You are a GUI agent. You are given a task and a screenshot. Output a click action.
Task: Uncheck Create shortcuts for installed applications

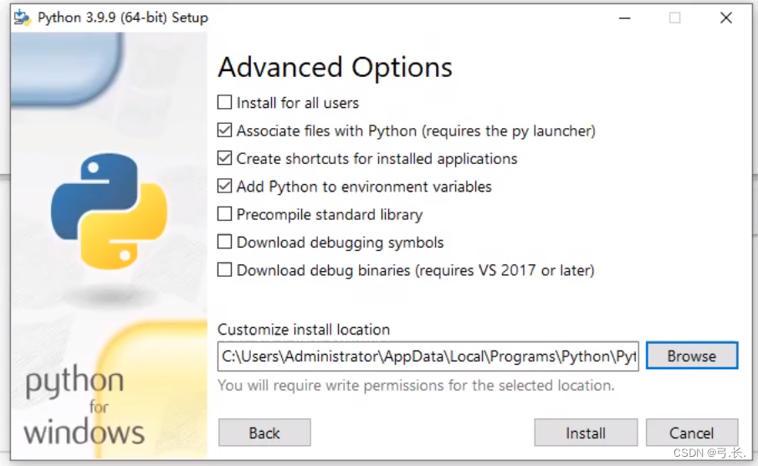point(224,159)
